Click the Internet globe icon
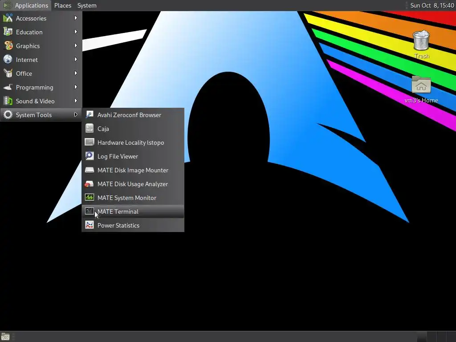Screen dimensions: 456x342 coord(8,60)
